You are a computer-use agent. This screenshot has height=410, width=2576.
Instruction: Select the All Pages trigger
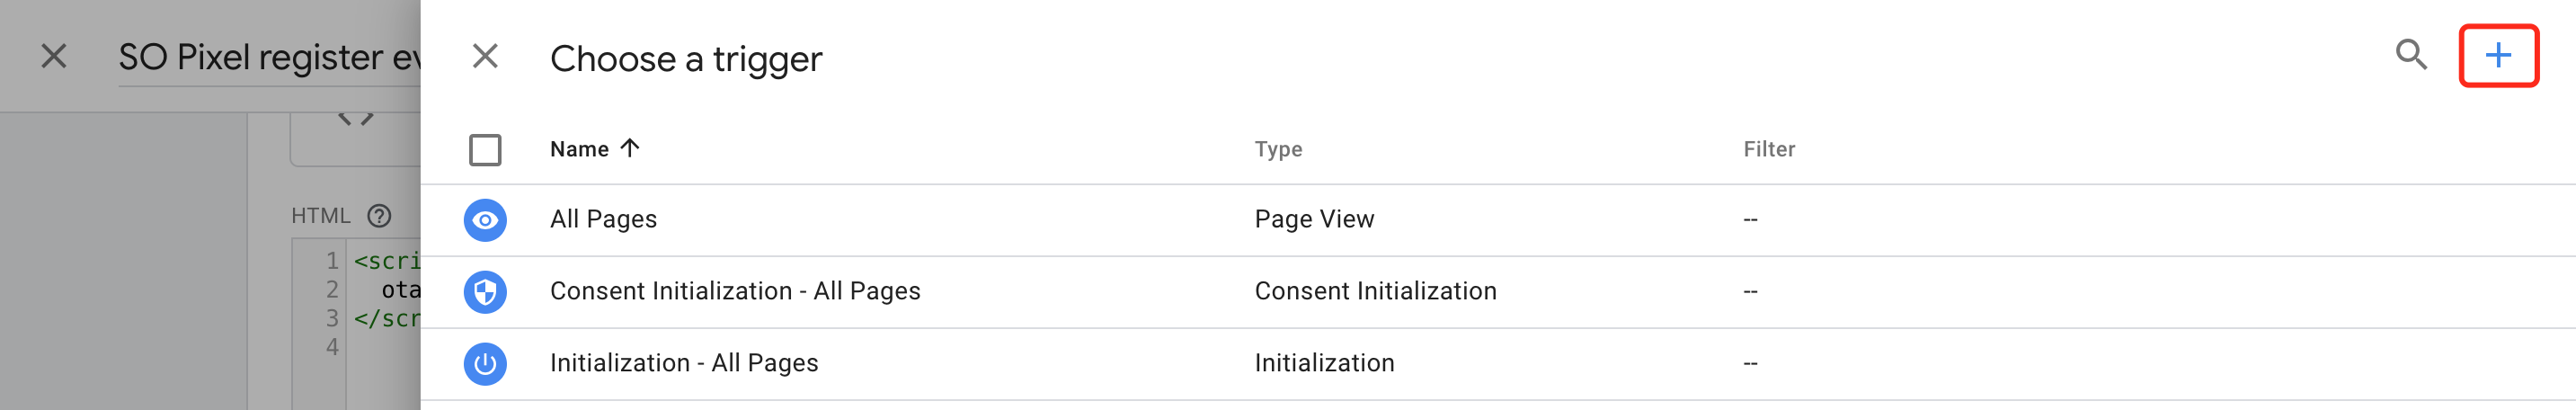coord(603,220)
